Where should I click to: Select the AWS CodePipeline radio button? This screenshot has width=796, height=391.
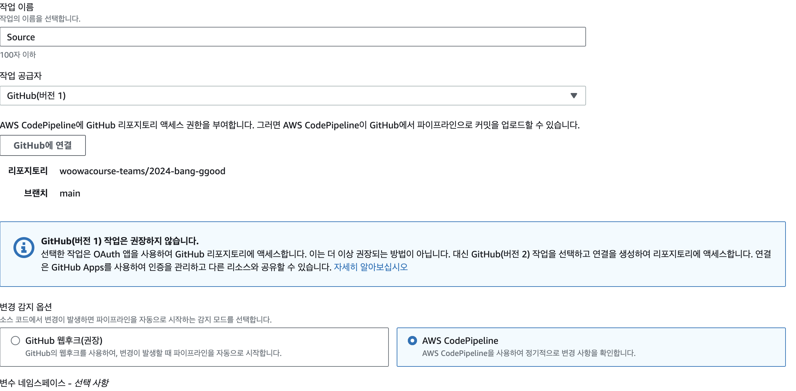pos(412,341)
